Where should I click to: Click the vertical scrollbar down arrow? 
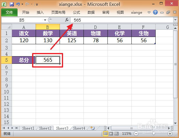point(175,123)
